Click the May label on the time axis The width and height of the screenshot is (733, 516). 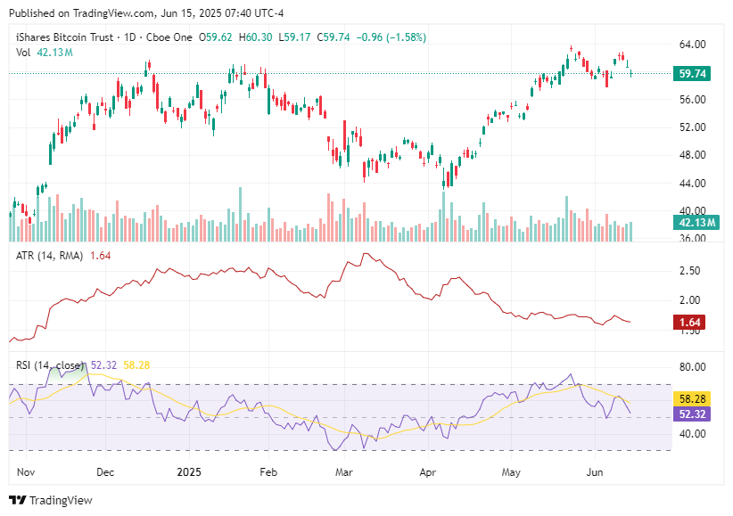pos(511,472)
